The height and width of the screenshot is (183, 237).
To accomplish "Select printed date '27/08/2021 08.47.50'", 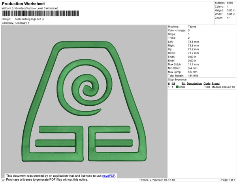I will [x=162, y=180].
